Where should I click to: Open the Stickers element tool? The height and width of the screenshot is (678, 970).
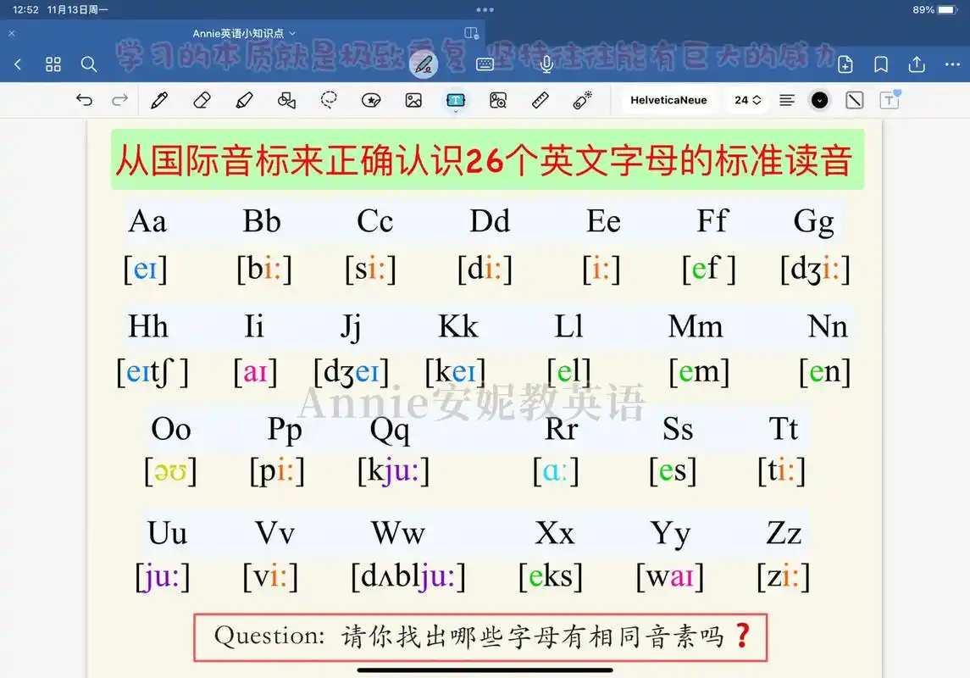[x=370, y=100]
